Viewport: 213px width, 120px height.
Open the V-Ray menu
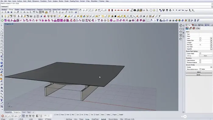pos(88,1)
